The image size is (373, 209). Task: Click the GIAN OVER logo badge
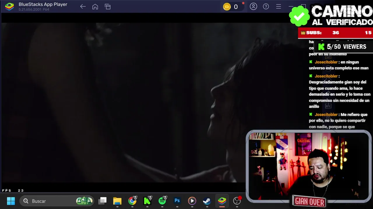pyautogui.click(x=309, y=201)
